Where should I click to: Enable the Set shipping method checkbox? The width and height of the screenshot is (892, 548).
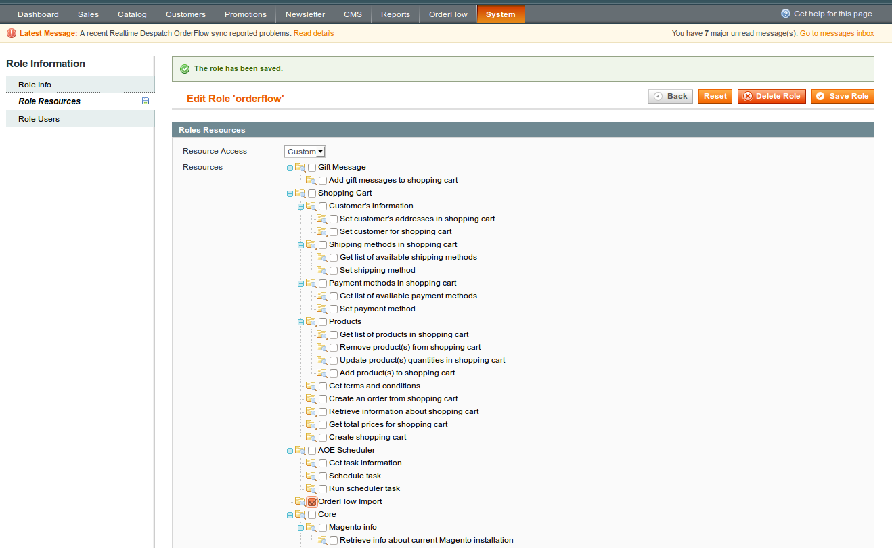click(x=333, y=270)
